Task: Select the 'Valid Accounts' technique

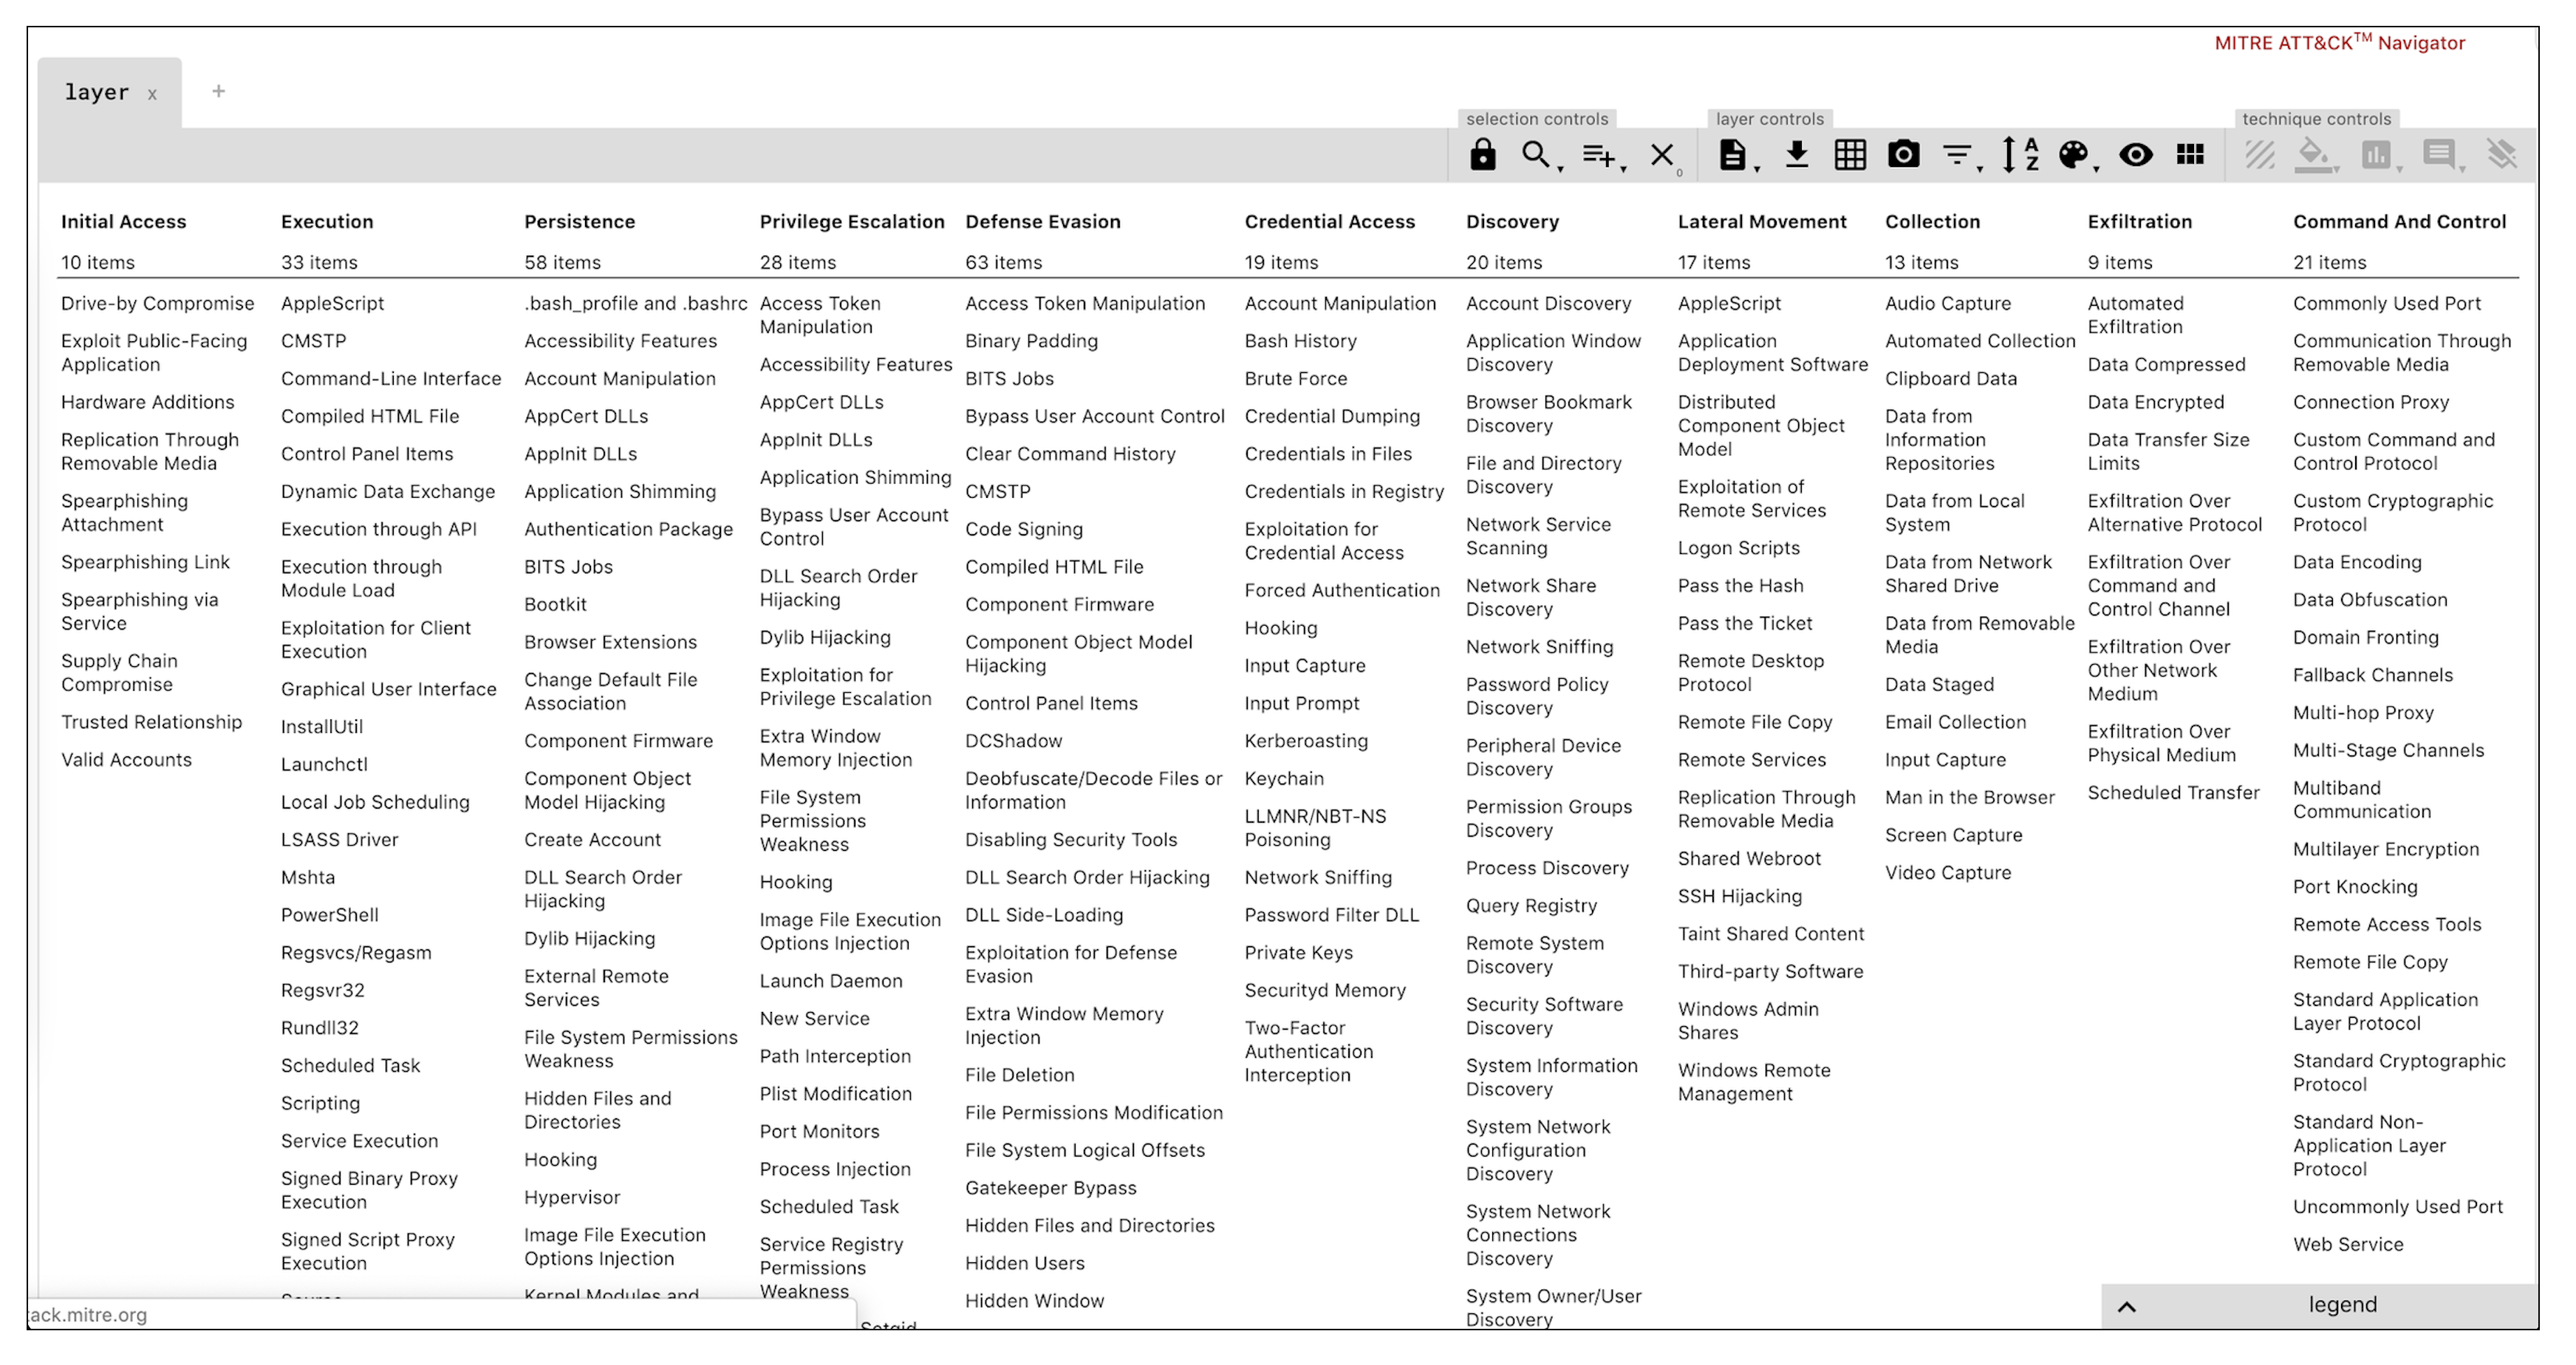Action: click(126, 759)
